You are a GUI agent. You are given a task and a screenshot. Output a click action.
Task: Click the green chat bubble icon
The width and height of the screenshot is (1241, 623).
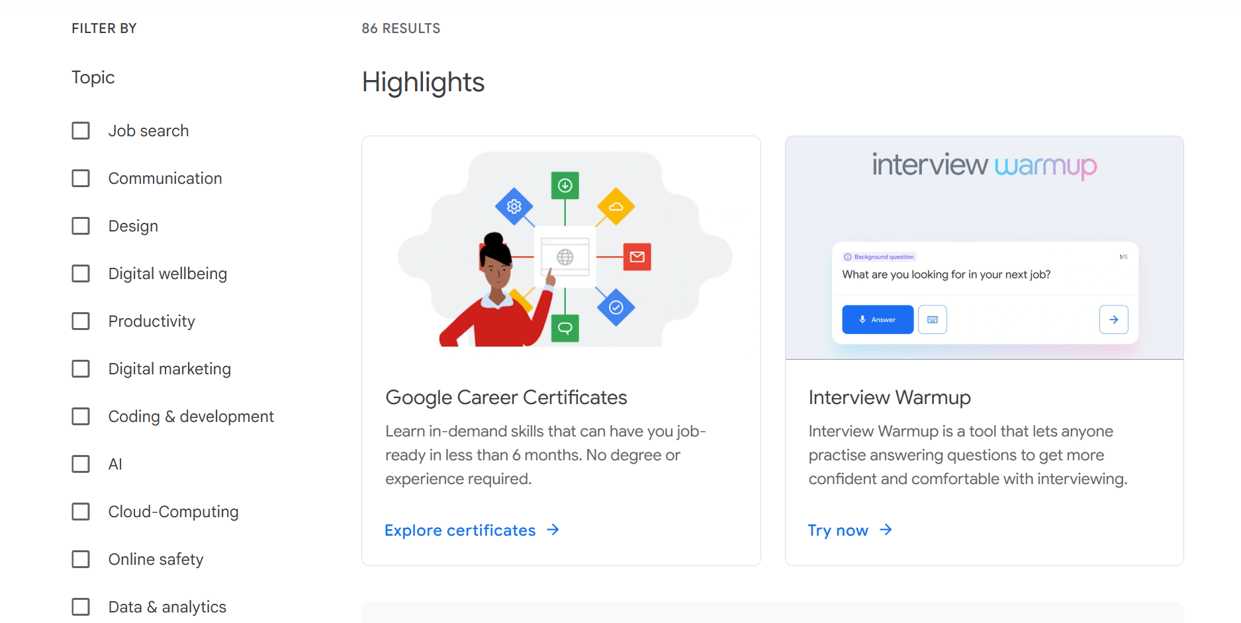click(x=565, y=328)
